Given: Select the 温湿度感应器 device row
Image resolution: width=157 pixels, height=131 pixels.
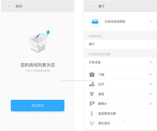Looking at the screenshot, I should [120, 114].
